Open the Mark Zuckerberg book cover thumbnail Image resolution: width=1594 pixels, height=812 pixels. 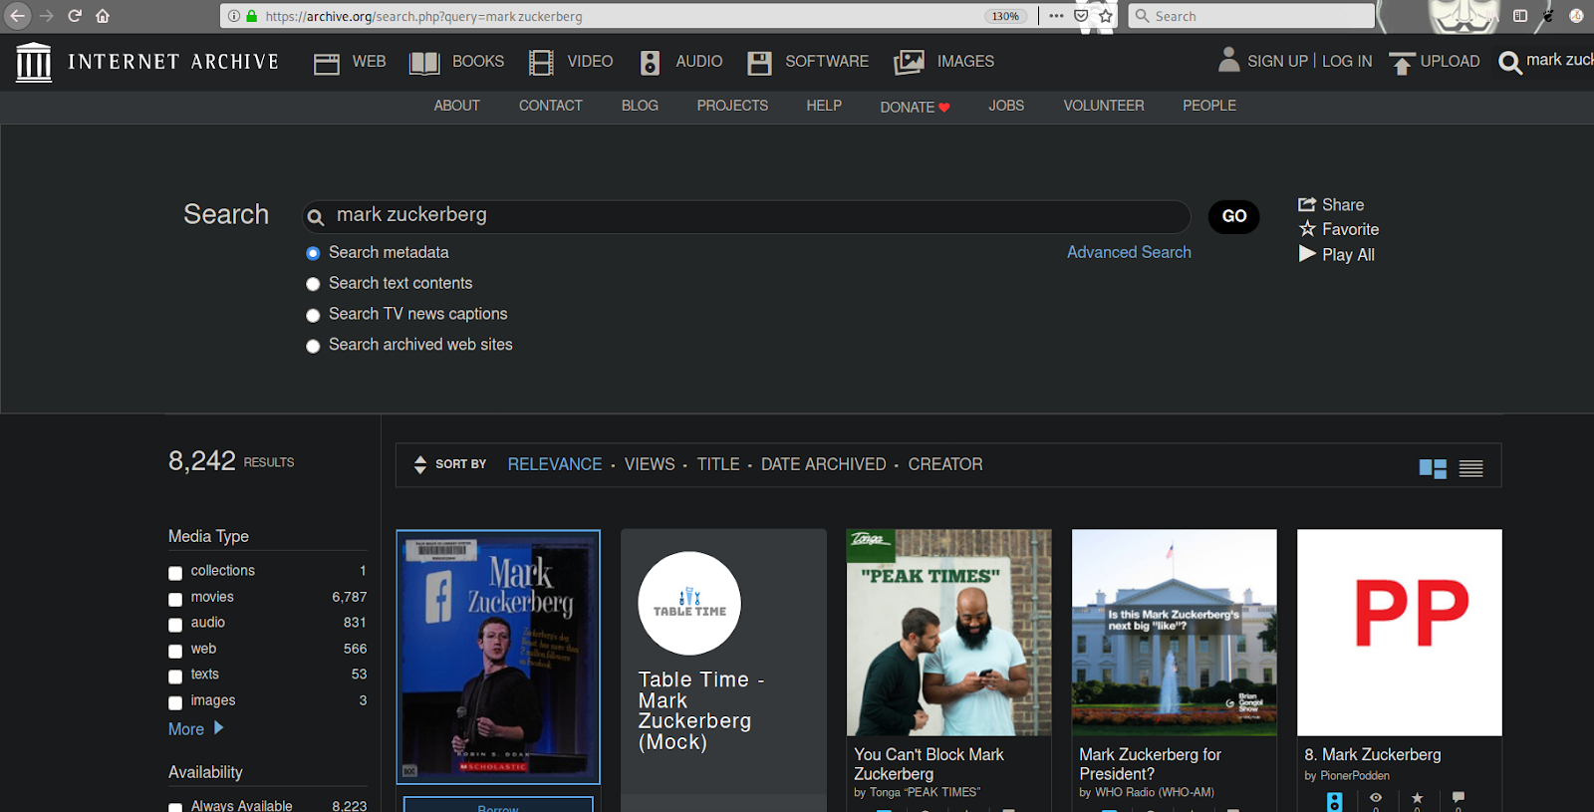[498, 657]
